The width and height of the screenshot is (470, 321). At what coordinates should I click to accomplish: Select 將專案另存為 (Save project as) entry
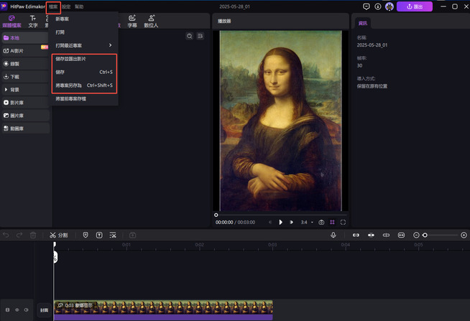click(x=85, y=85)
